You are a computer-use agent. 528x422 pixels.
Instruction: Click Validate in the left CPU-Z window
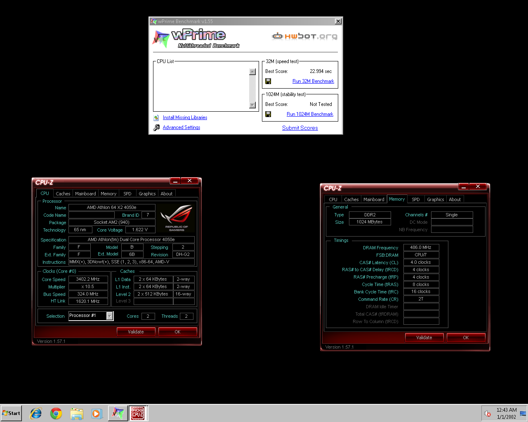coord(136,332)
